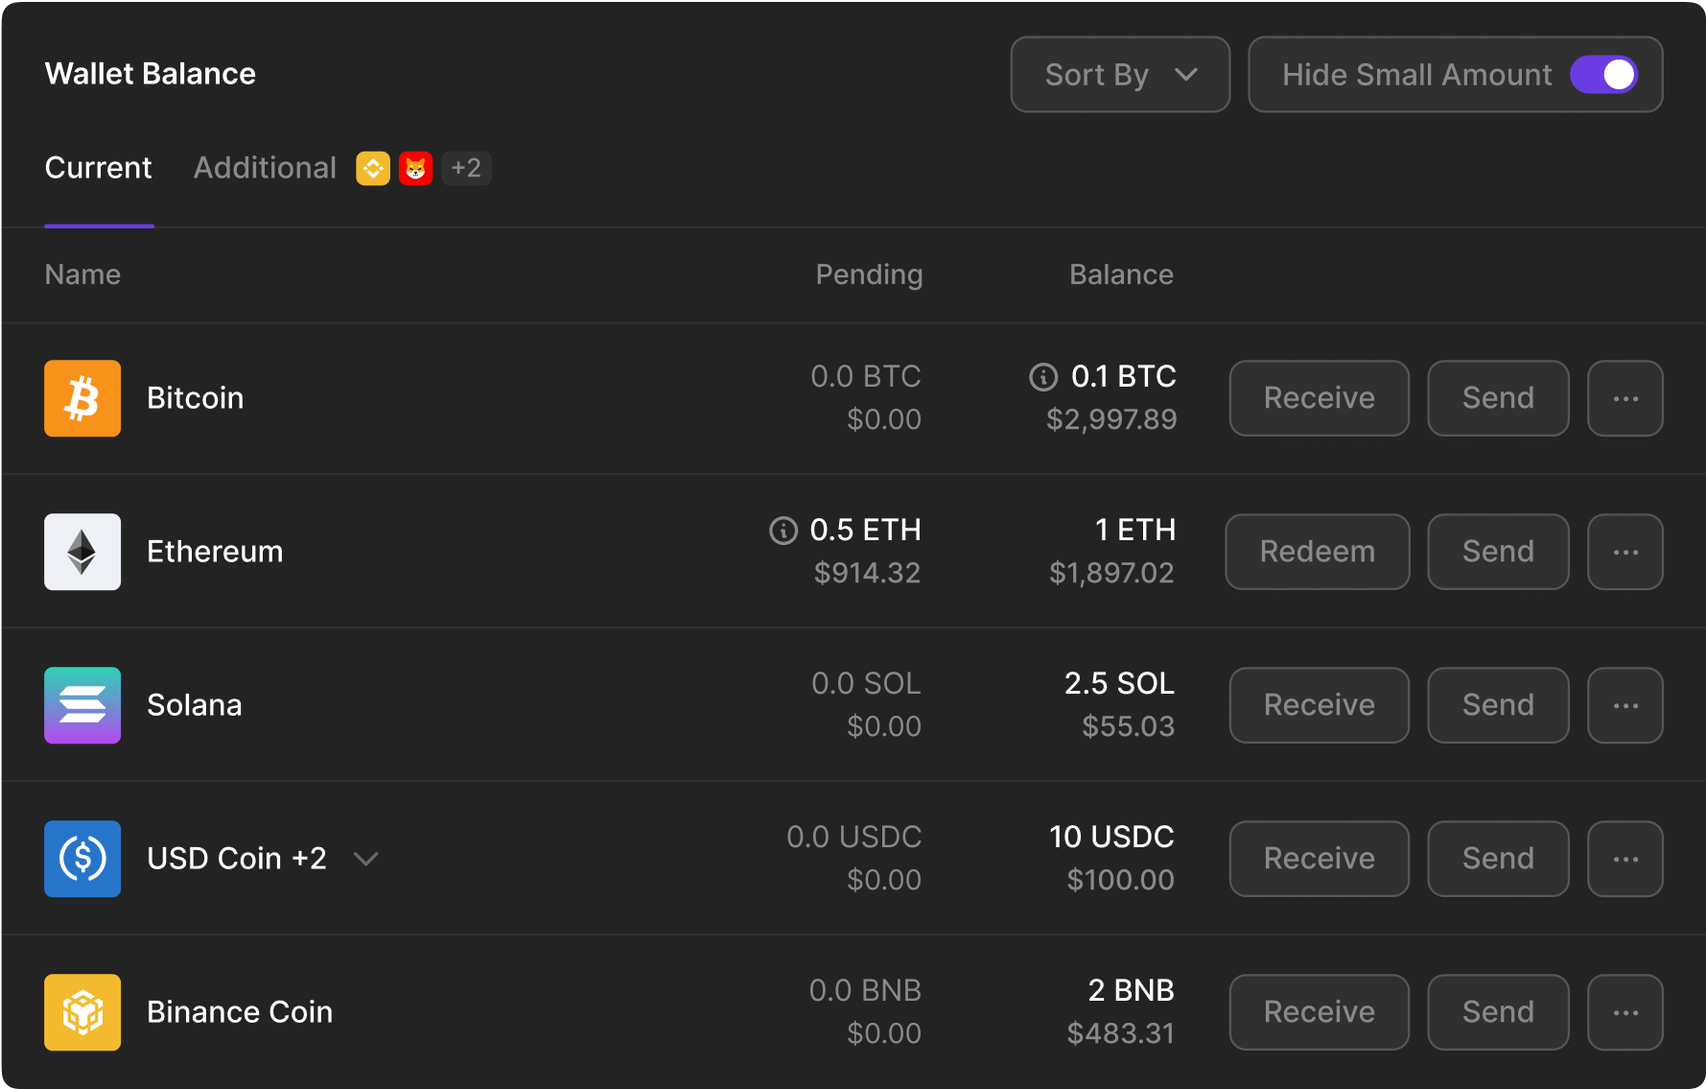This screenshot has width=1706, height=1089.
Task: Click Send for USD Coin
Action: pyautogui.click(x=1497, y=859)
